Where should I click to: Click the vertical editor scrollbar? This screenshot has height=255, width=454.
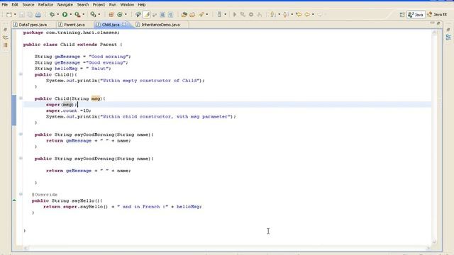[x=434, y=137]
